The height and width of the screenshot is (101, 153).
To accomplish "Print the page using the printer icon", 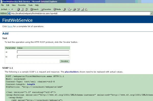I will click(74, 9).
